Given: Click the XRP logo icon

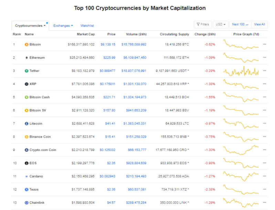Looking at the screenshot, I should 27,84.
